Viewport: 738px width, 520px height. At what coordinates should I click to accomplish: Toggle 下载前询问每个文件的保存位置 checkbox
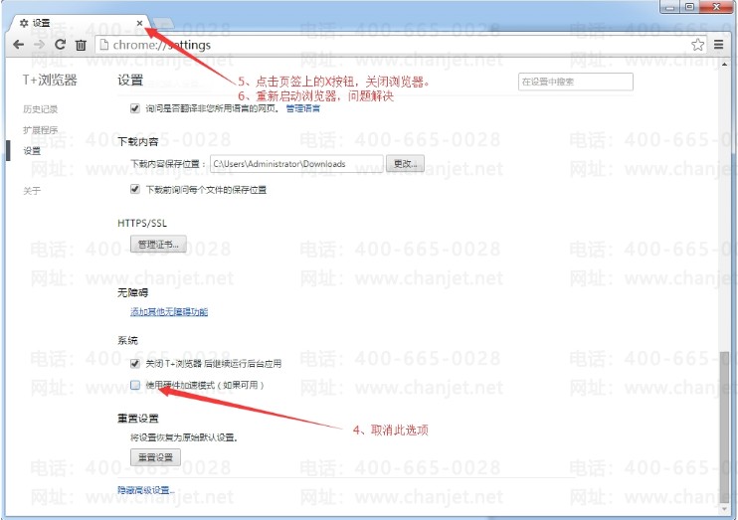point(135,189)
